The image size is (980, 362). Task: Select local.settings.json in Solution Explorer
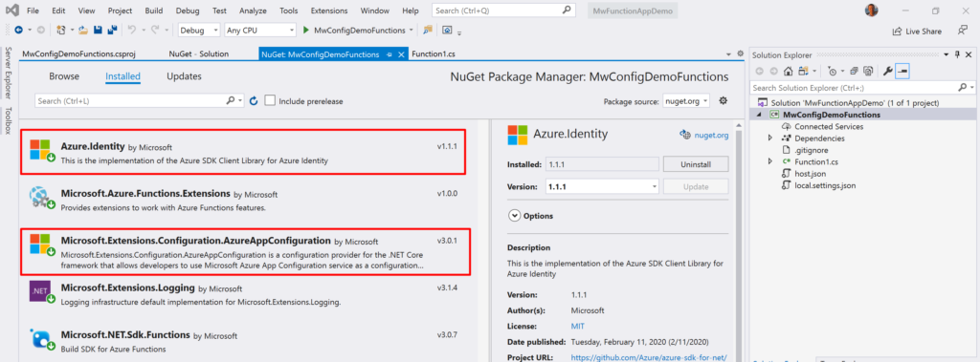coord(825,185)
